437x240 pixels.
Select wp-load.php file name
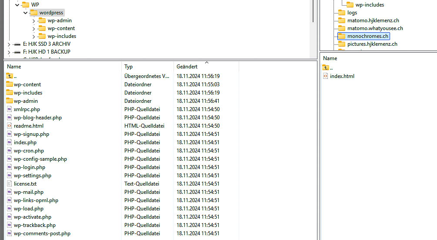[29, 209]
